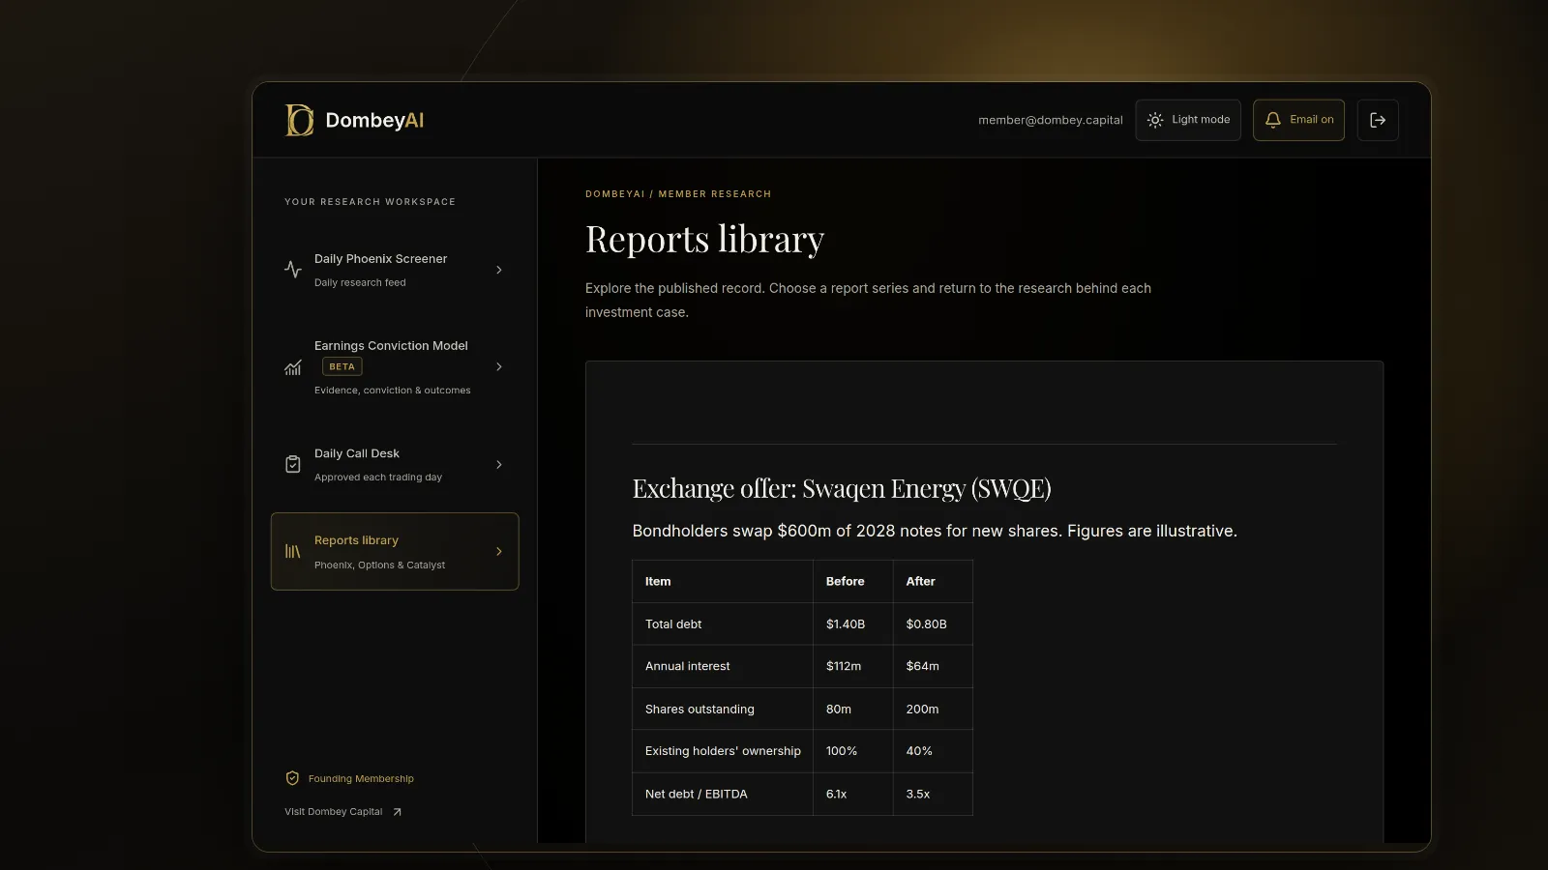Click the Reports library books icon

pyautogui.click(x=293, y=552)
